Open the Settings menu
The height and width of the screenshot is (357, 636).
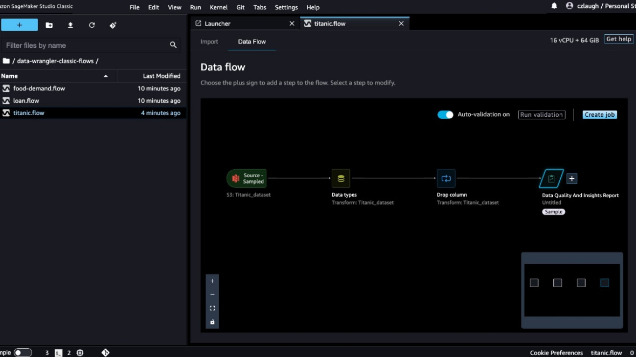tap(286, 7)
